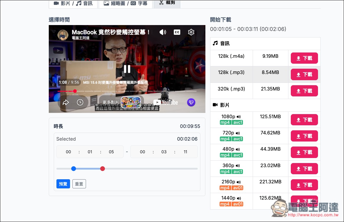
Task: Click the share arrow icon in the player
Action: (66, 102)
